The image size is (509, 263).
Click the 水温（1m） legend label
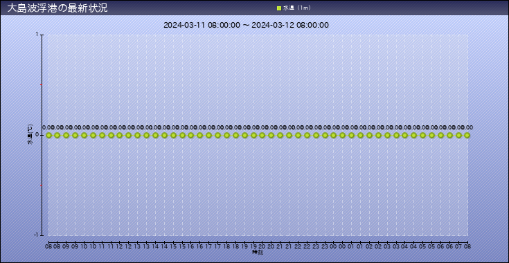(x=296, y=8)
